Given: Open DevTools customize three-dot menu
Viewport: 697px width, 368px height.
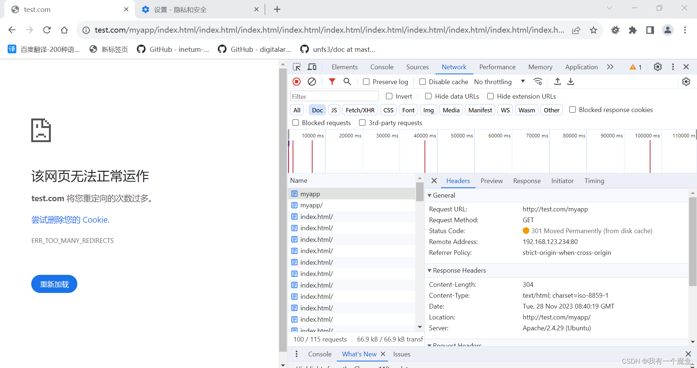Looking at the screenshot, I should (673, 67).
